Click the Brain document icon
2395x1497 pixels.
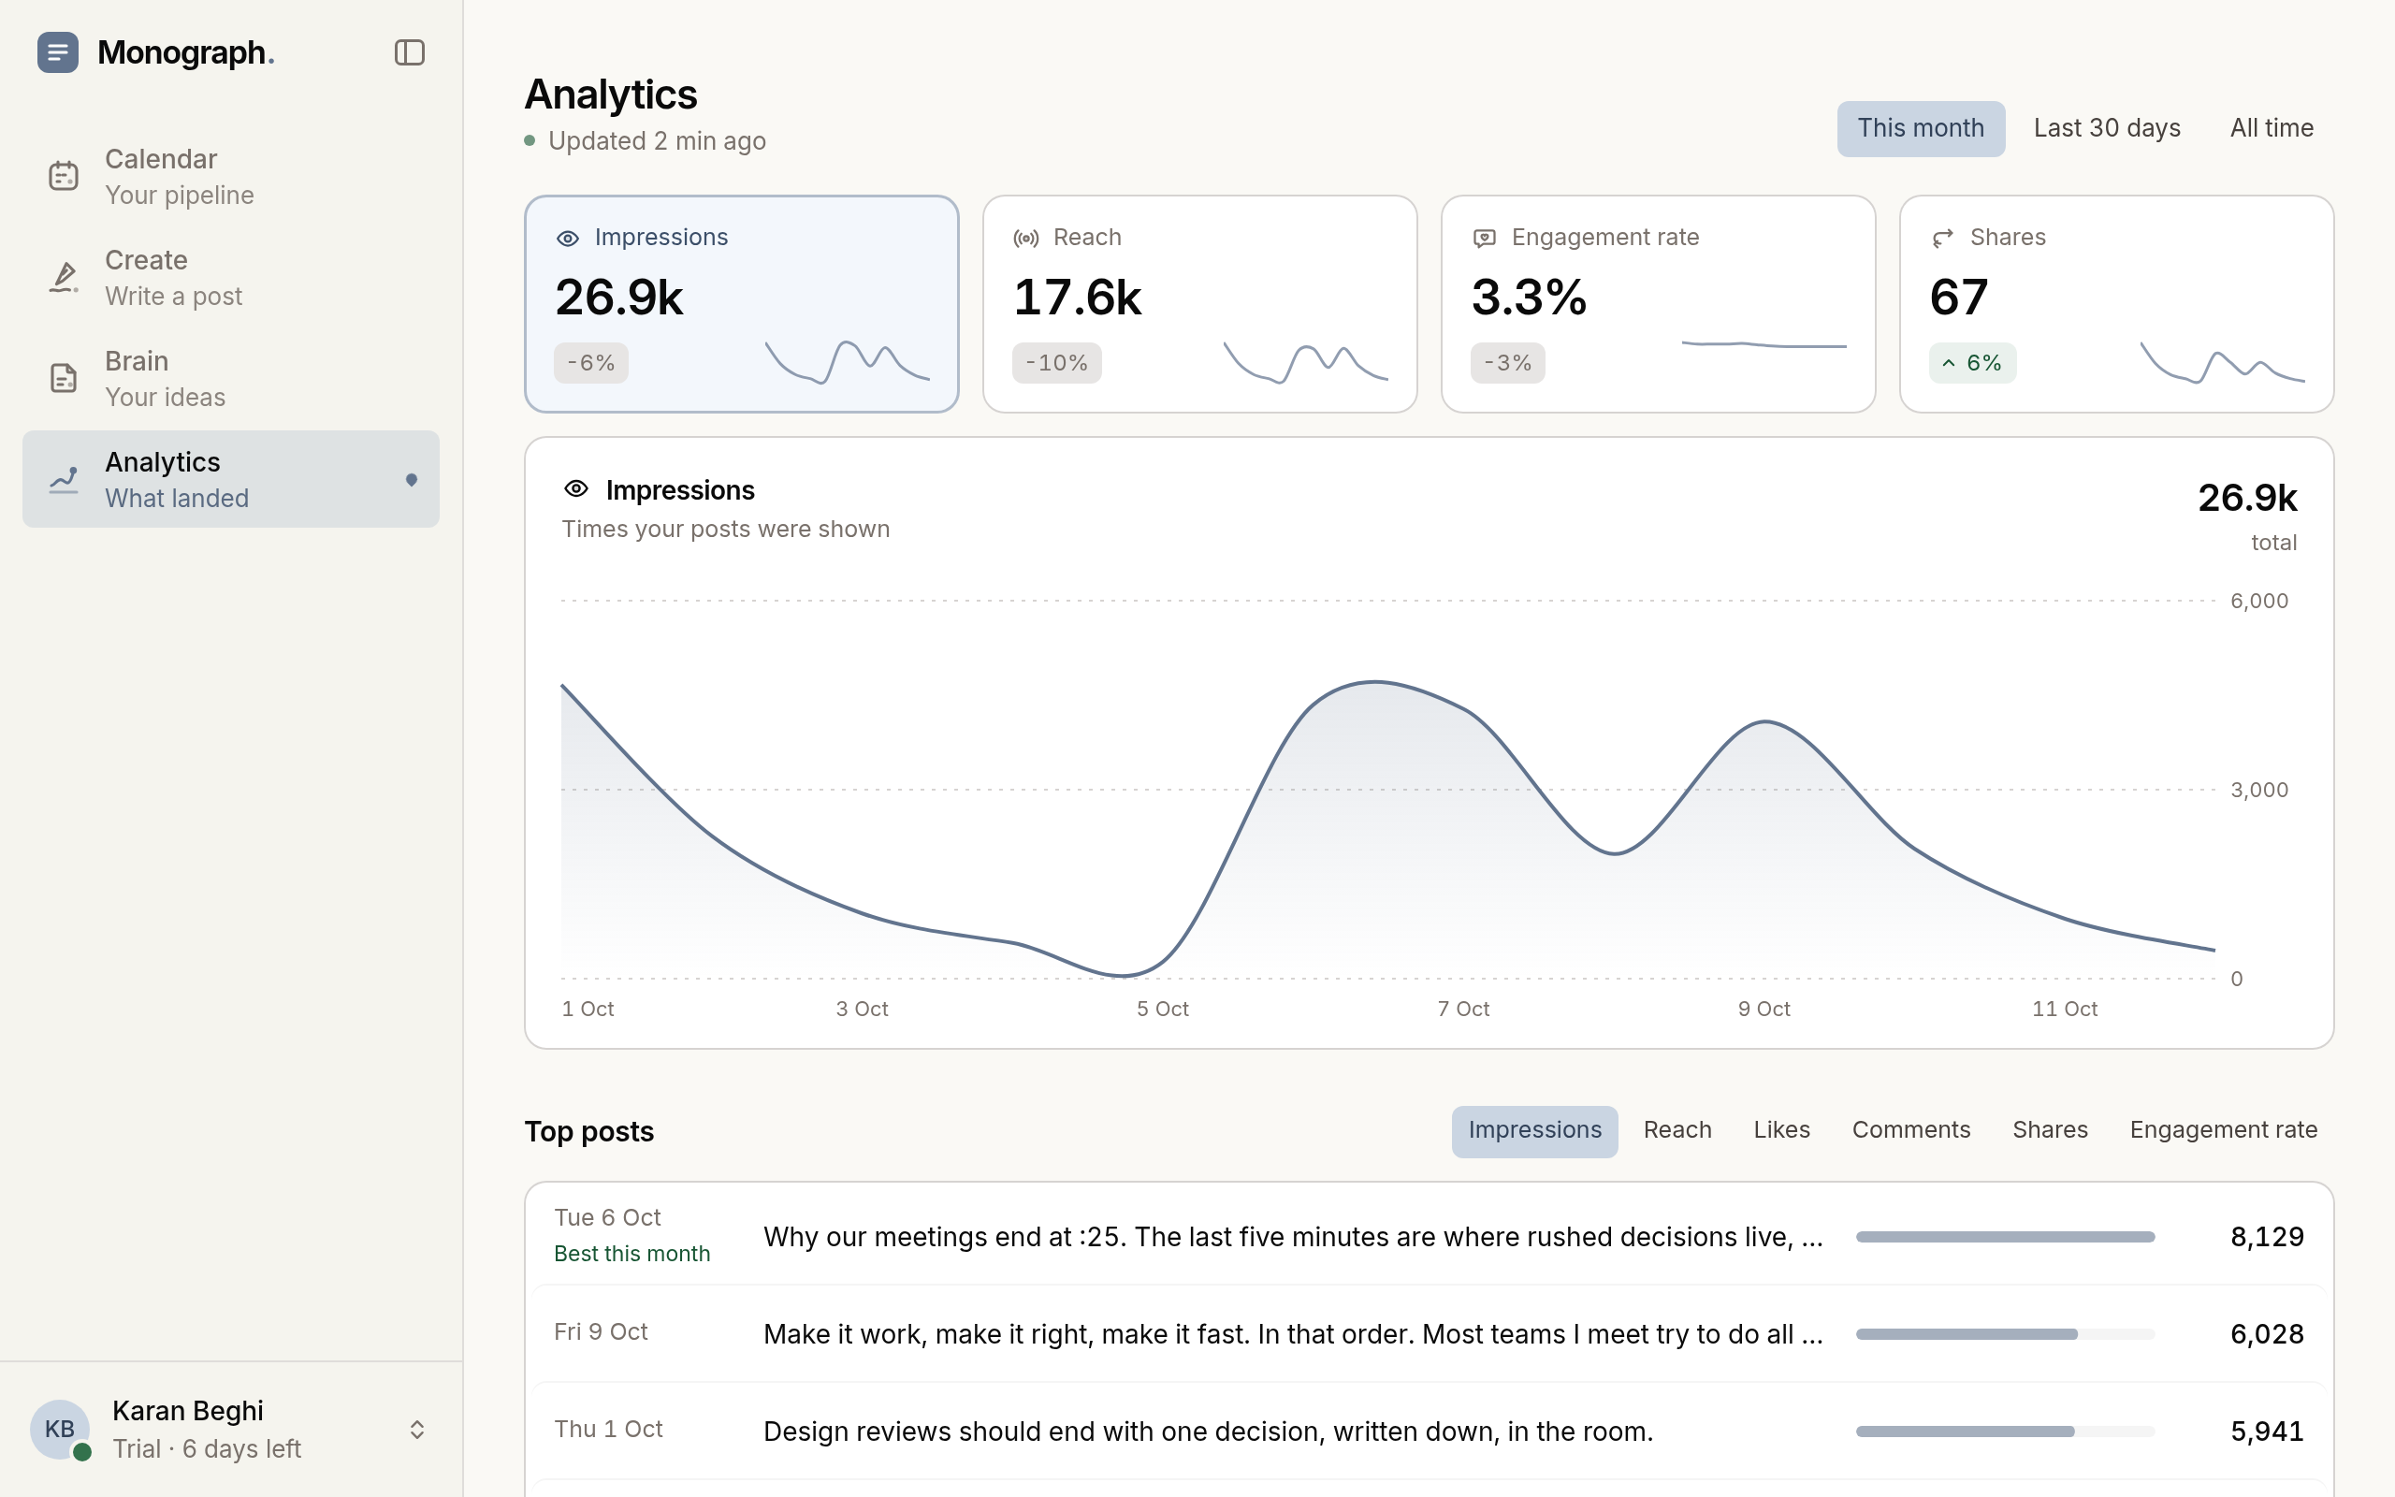[x=64, y=378]
